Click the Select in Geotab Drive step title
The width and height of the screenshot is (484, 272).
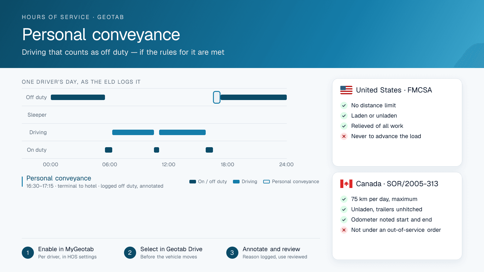pyautogui.click(x=171, y=249)
